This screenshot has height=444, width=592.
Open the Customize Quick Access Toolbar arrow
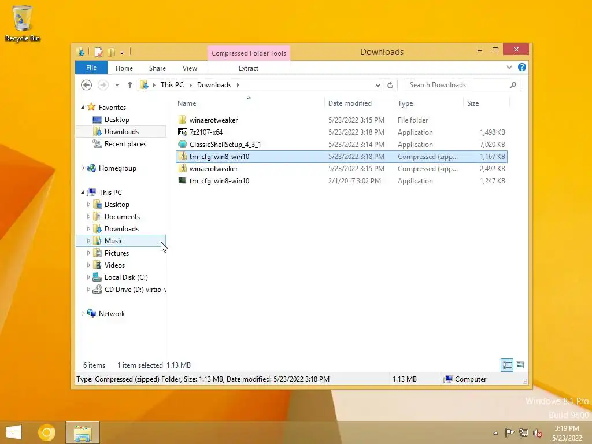tap(123, 53)
